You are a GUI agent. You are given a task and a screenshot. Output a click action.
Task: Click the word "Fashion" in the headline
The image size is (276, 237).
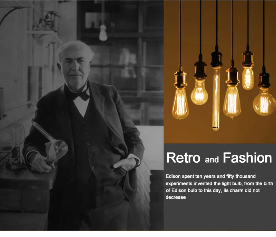click(247, 158)
